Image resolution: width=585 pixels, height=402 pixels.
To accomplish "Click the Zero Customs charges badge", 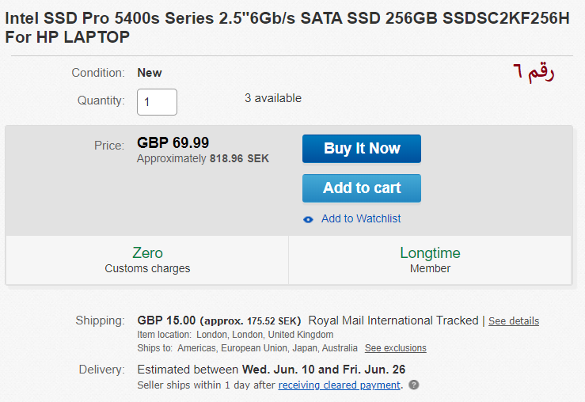I will point(147,260).
